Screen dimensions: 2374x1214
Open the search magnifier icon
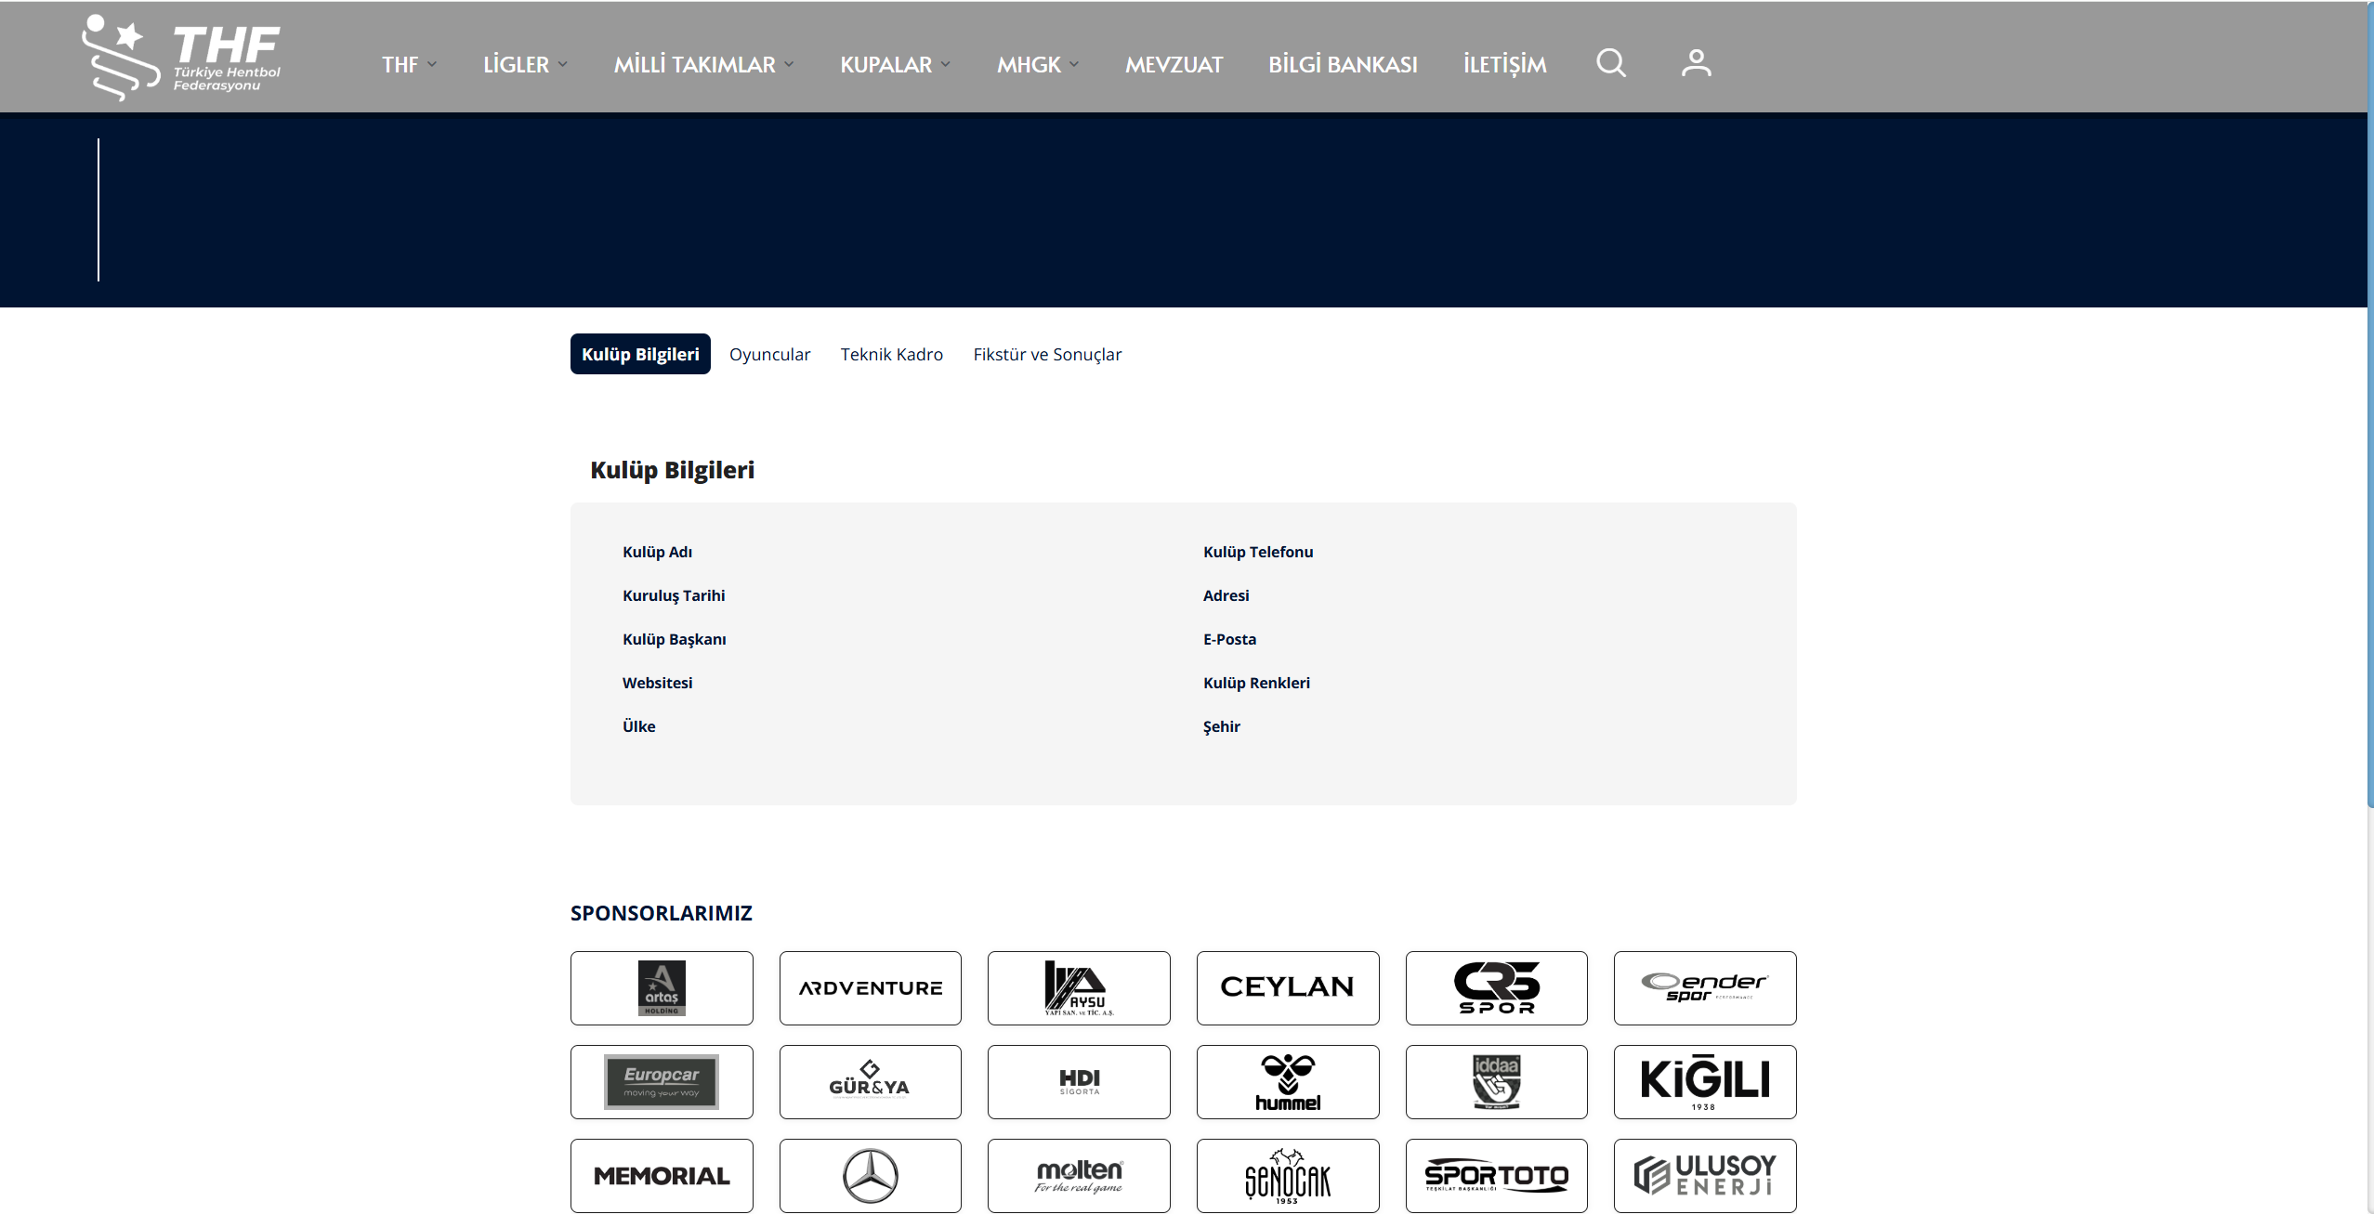(x=1610, y=63)
